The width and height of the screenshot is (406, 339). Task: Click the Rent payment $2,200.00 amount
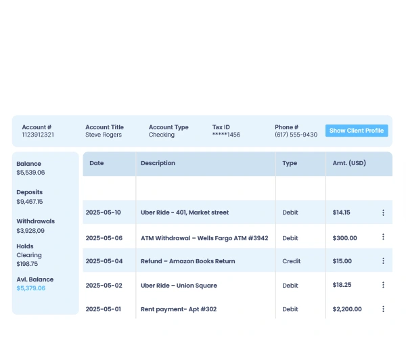click(347, 309)
